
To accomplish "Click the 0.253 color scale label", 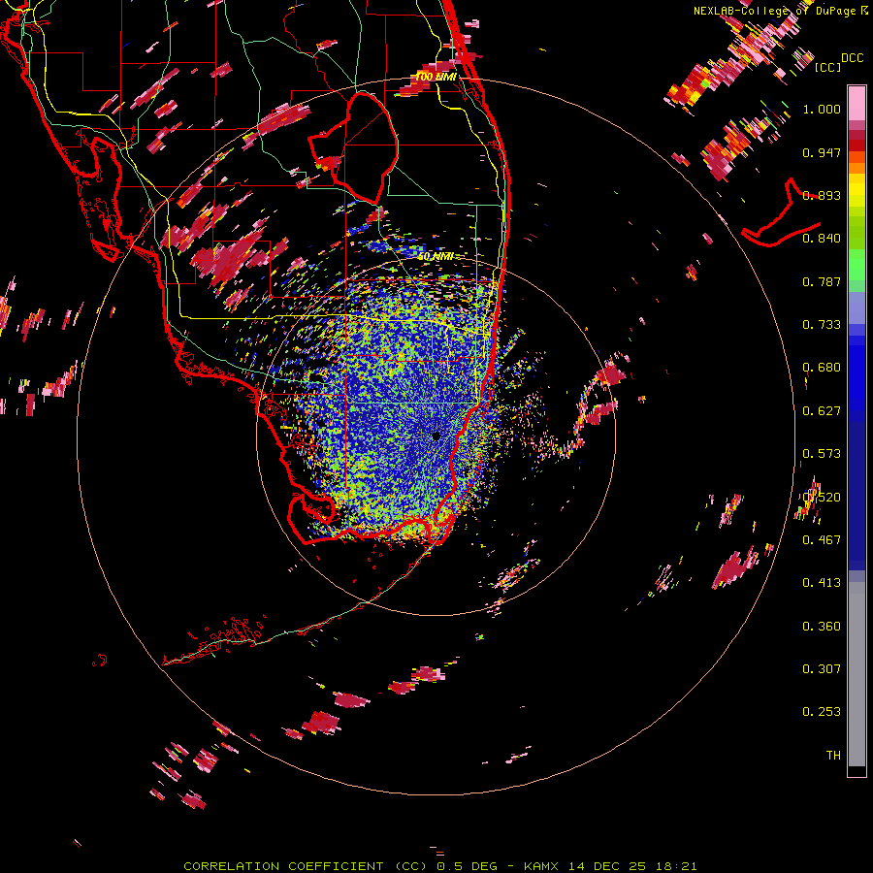I will click(x=822, y=712).
